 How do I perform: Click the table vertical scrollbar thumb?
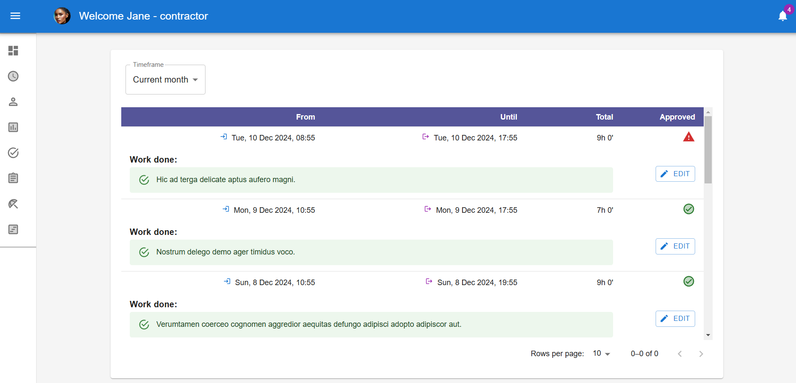(x=708, y=150)
